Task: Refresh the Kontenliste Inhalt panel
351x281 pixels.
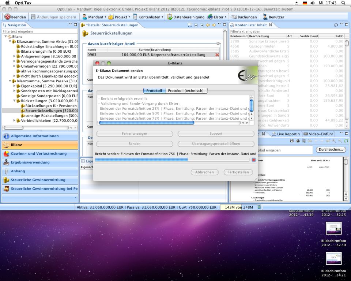Action: [x=336, y=25]
